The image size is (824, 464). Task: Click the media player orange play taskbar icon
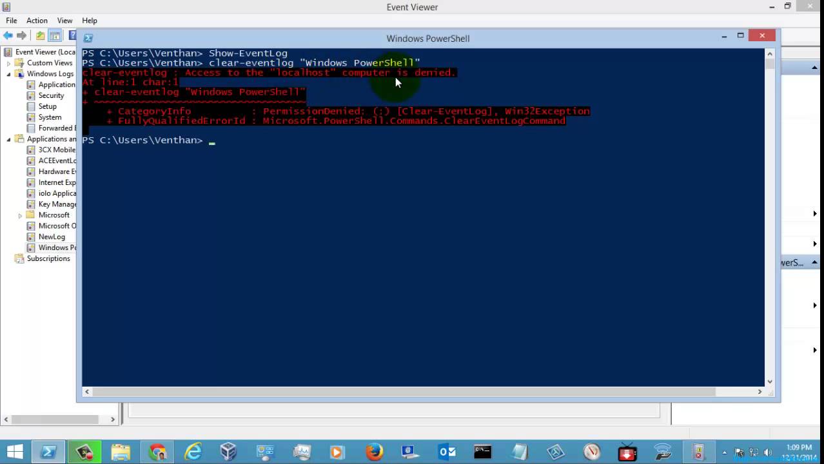(x=337, y=452)
